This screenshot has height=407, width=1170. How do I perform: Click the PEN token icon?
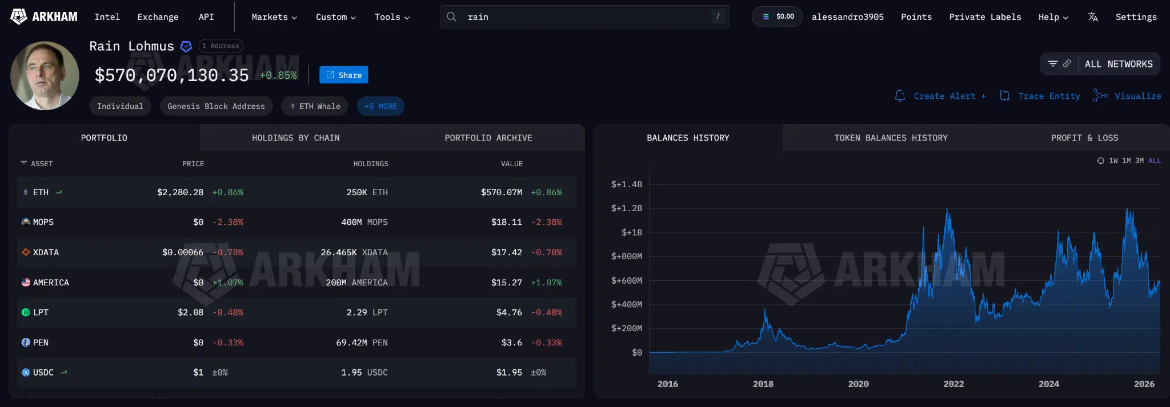pyautogui.click(x=26, y=342)
